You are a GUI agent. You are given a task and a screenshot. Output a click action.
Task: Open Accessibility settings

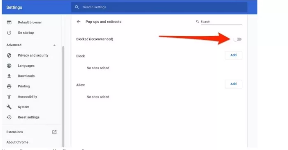click(28, 97)
